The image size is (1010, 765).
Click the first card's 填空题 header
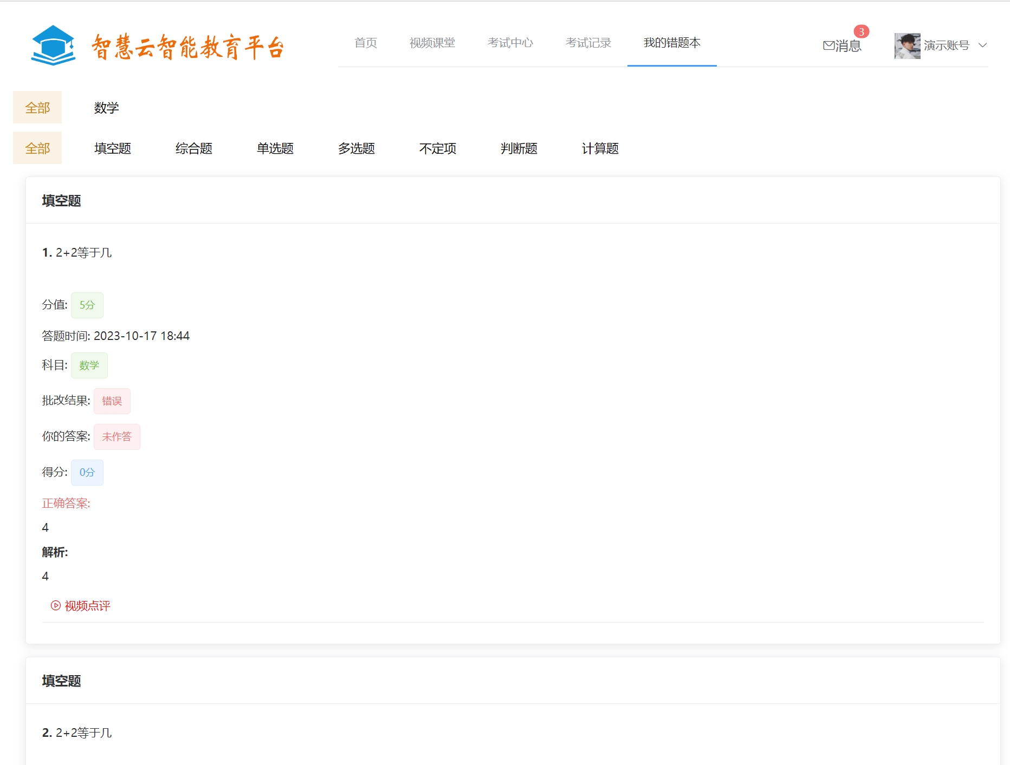(61, 201)
